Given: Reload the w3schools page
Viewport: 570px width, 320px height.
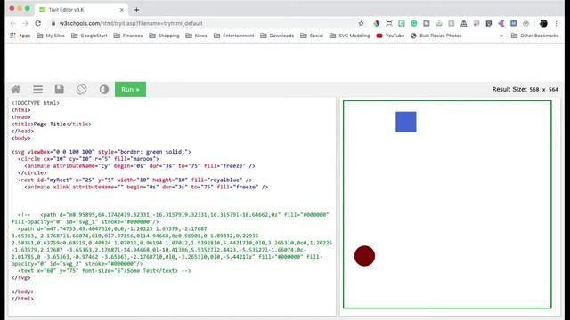Looking at the screenshot, I should click(37, 23).
